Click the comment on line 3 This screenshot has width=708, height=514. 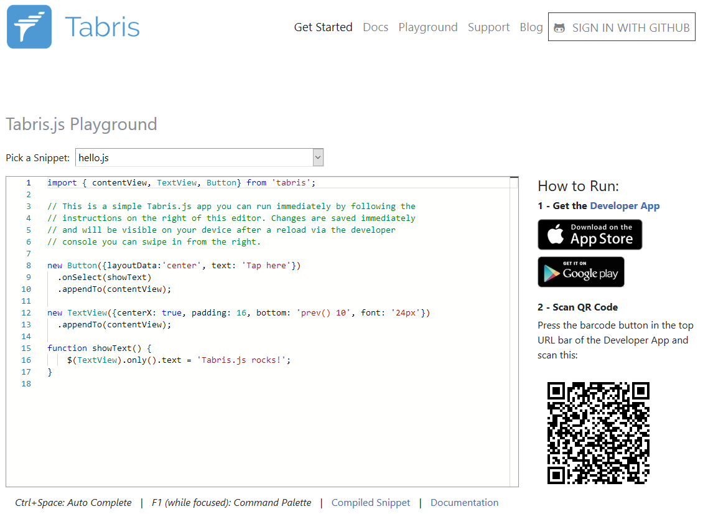pos(231,207)
